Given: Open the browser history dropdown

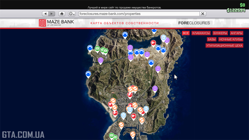Looking at the screenshot, I should (x=72, y=14).
